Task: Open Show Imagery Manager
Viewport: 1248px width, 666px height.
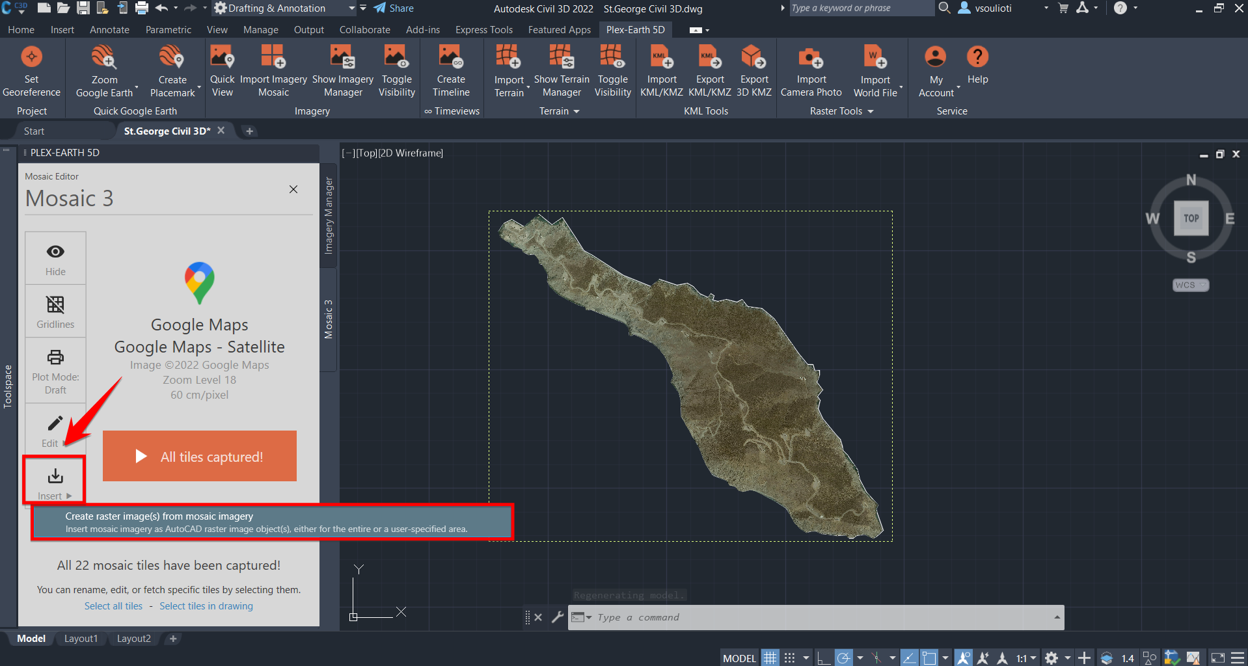Action: (342, 68)
